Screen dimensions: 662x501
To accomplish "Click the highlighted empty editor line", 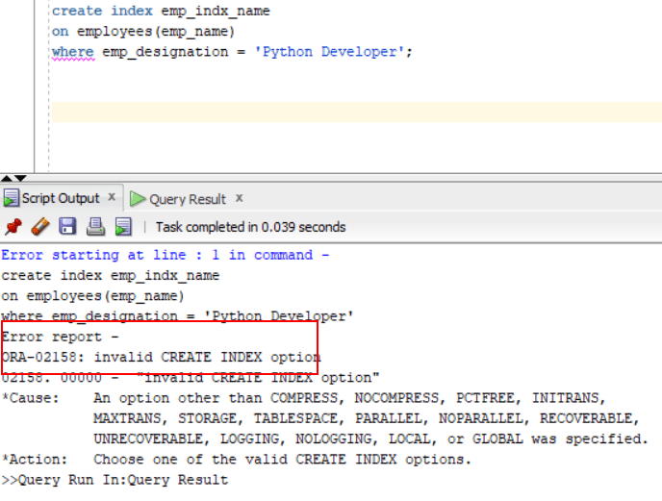I will tap(356, 112).
